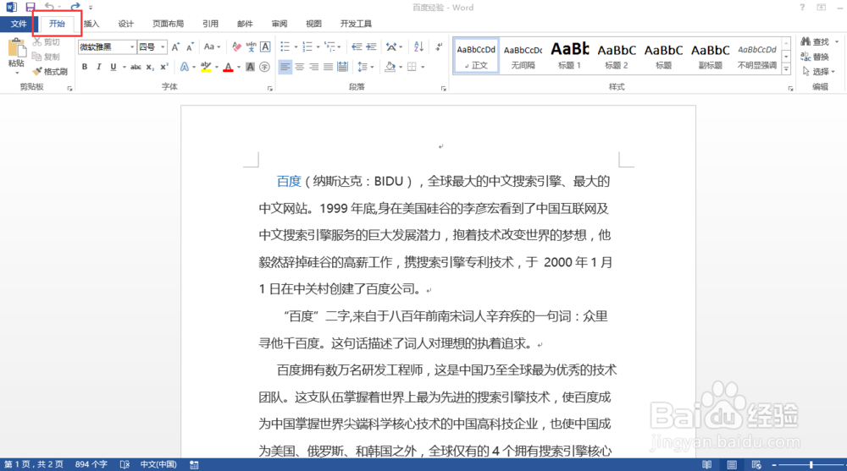Click the 替换 (Replace) button
Screen dimensions: 847x471
[x=815, y=57]
